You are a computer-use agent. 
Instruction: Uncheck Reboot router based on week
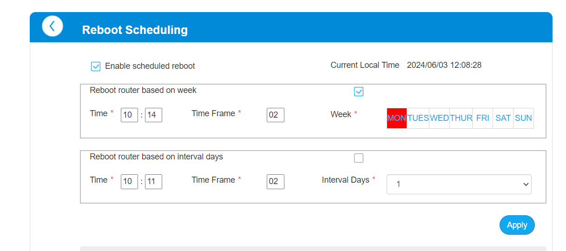coord(359,92)
